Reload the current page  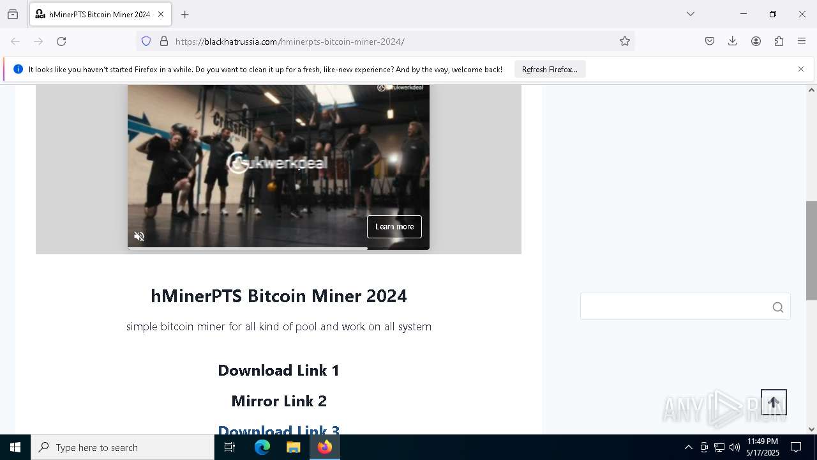pos(61,41)
